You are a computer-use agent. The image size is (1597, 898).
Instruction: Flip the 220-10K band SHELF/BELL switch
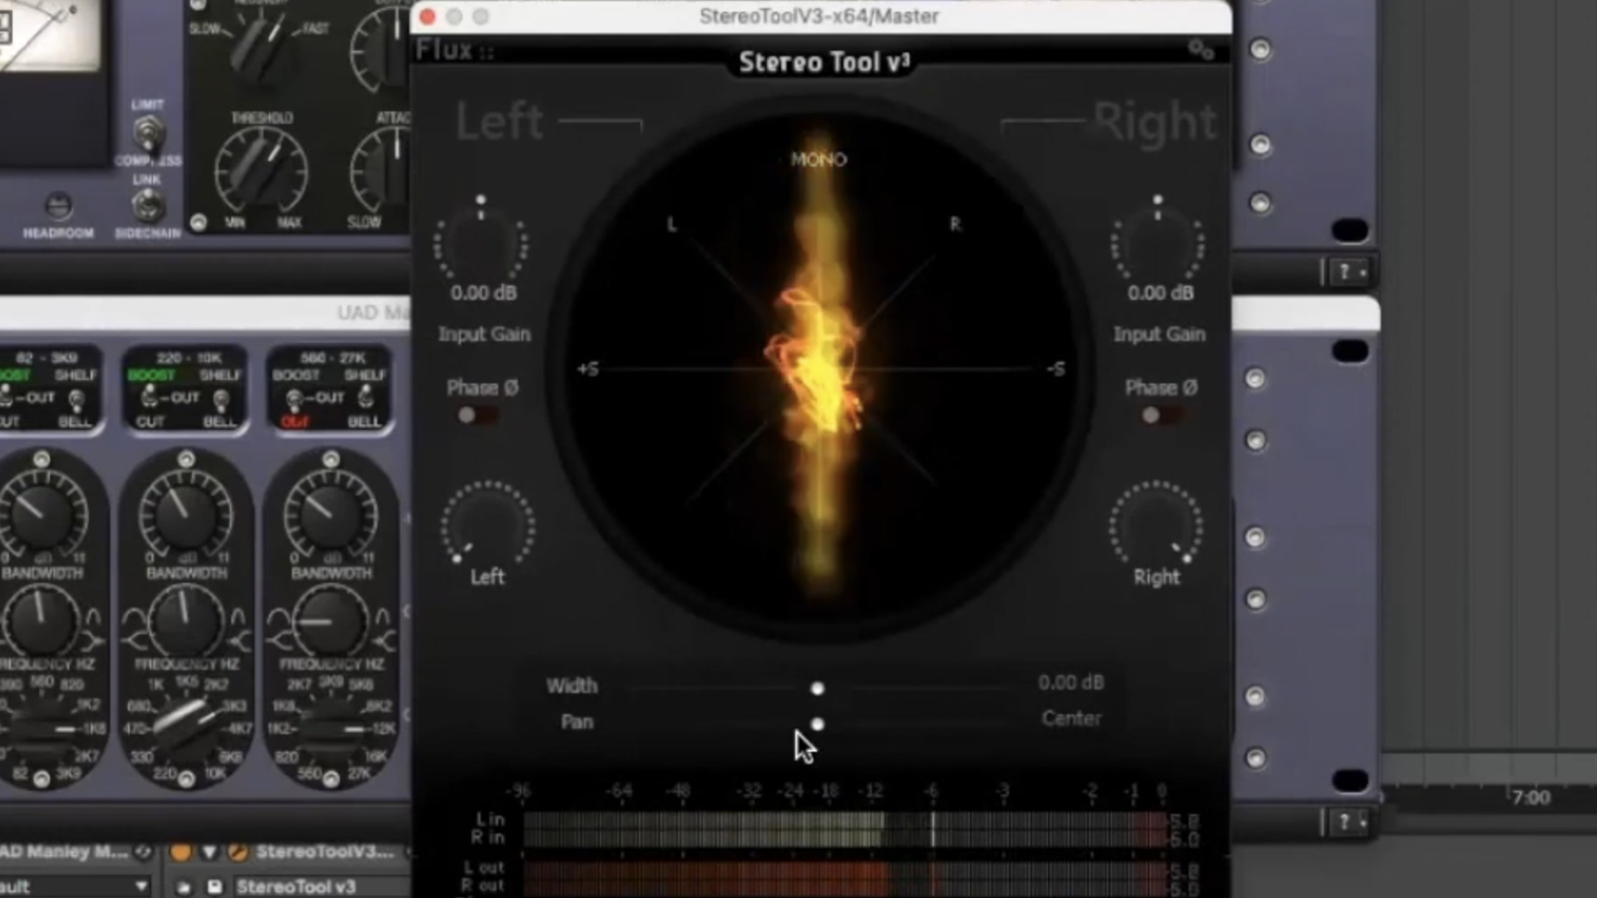click(220, 400)
